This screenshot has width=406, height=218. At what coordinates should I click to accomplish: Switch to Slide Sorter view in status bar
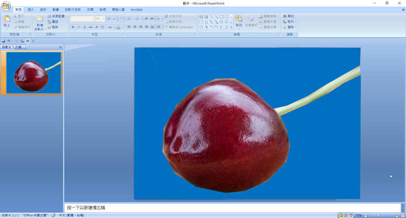tap(346, 215)
